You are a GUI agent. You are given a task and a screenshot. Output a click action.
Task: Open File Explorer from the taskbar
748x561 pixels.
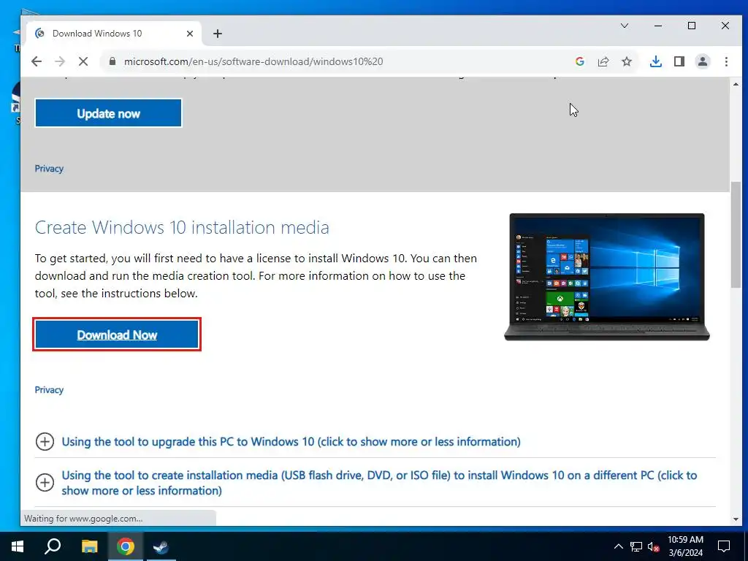tap(89, 546)
